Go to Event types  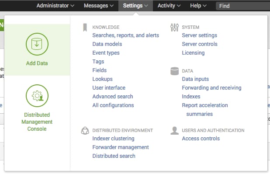(x=106, y=53)
